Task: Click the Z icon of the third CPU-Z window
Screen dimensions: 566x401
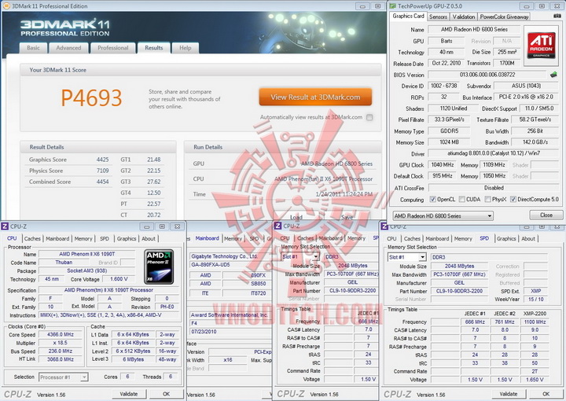Action: (278, 226)
